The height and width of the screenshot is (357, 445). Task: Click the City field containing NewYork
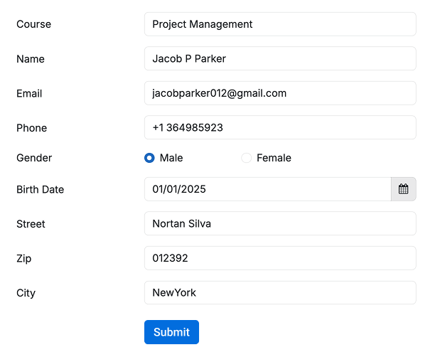[279, 293]
